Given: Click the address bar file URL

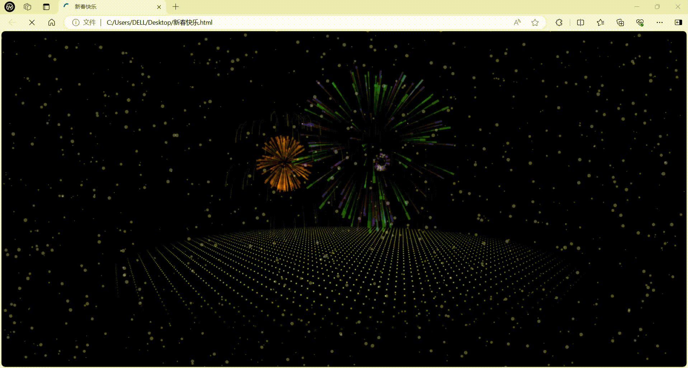Looking at the screenshot, I should pos(160,23).
